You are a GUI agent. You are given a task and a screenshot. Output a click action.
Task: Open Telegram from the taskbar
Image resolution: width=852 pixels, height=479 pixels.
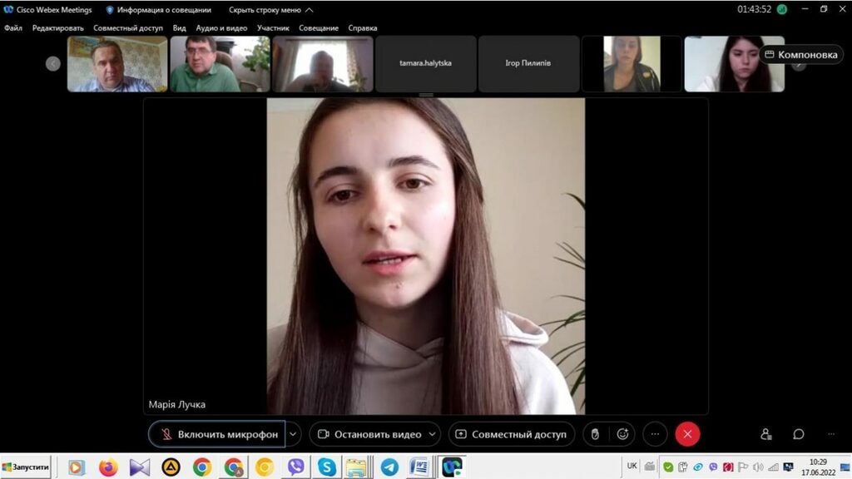pyautogui.click(x=389, y=467)
